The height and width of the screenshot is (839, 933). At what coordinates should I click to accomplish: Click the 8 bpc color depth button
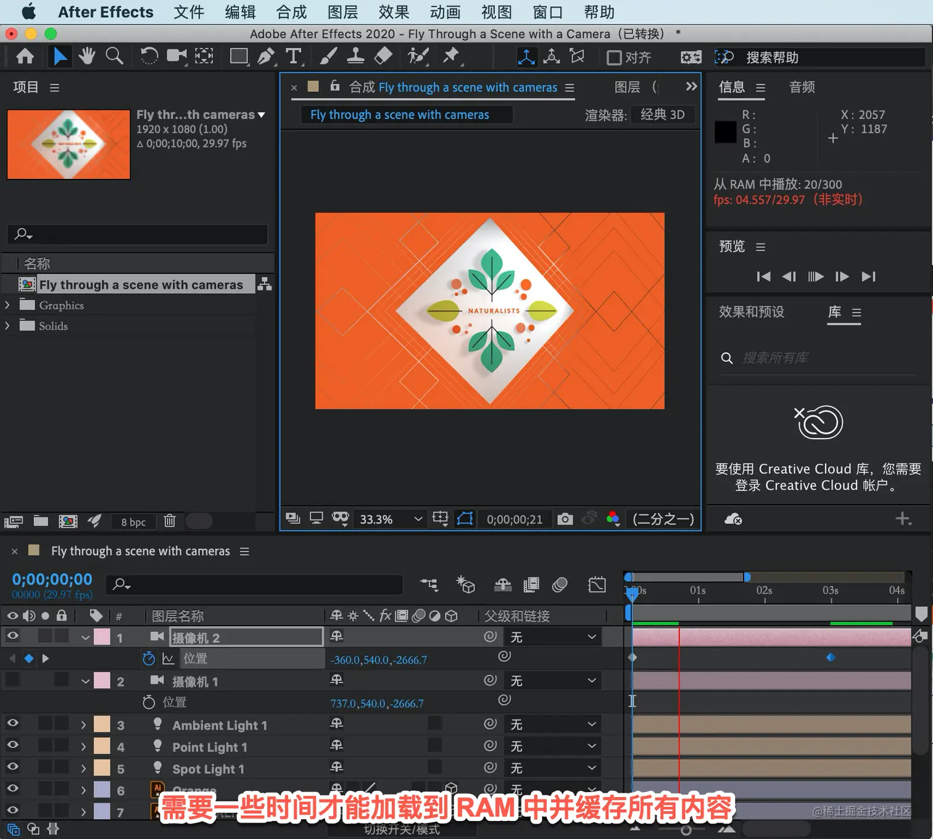(x=133, y=522)
